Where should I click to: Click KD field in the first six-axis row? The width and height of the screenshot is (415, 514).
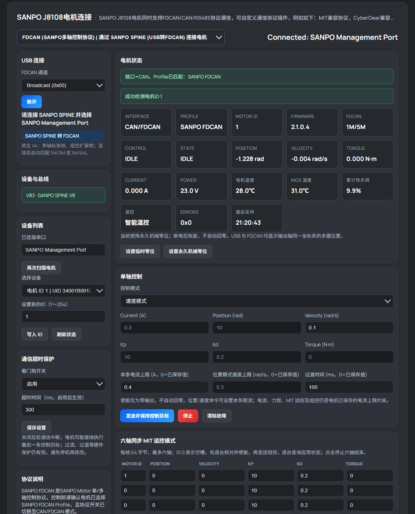point(320,476)
